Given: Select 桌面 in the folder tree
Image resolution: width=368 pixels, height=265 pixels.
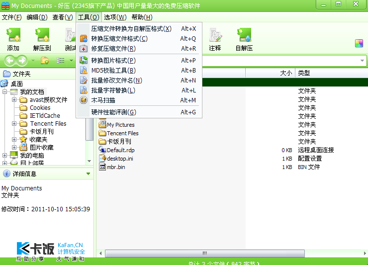Looking at the screenshot, I should 17,84.
